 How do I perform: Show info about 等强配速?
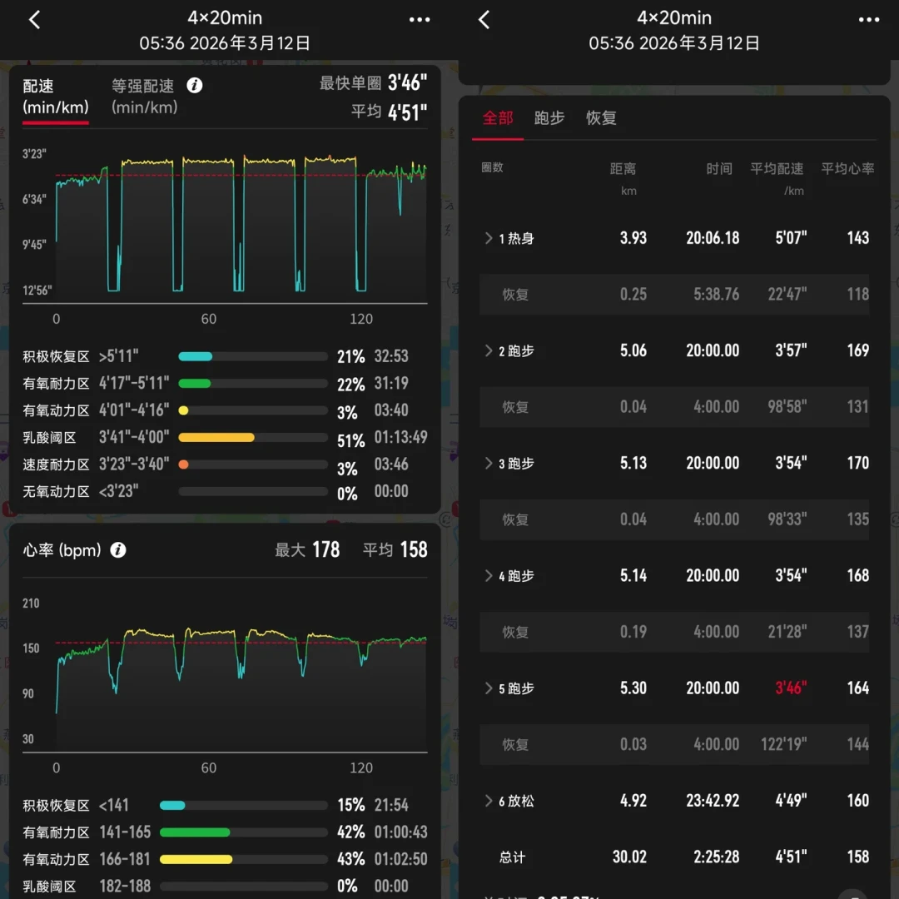tap(194, 86)
